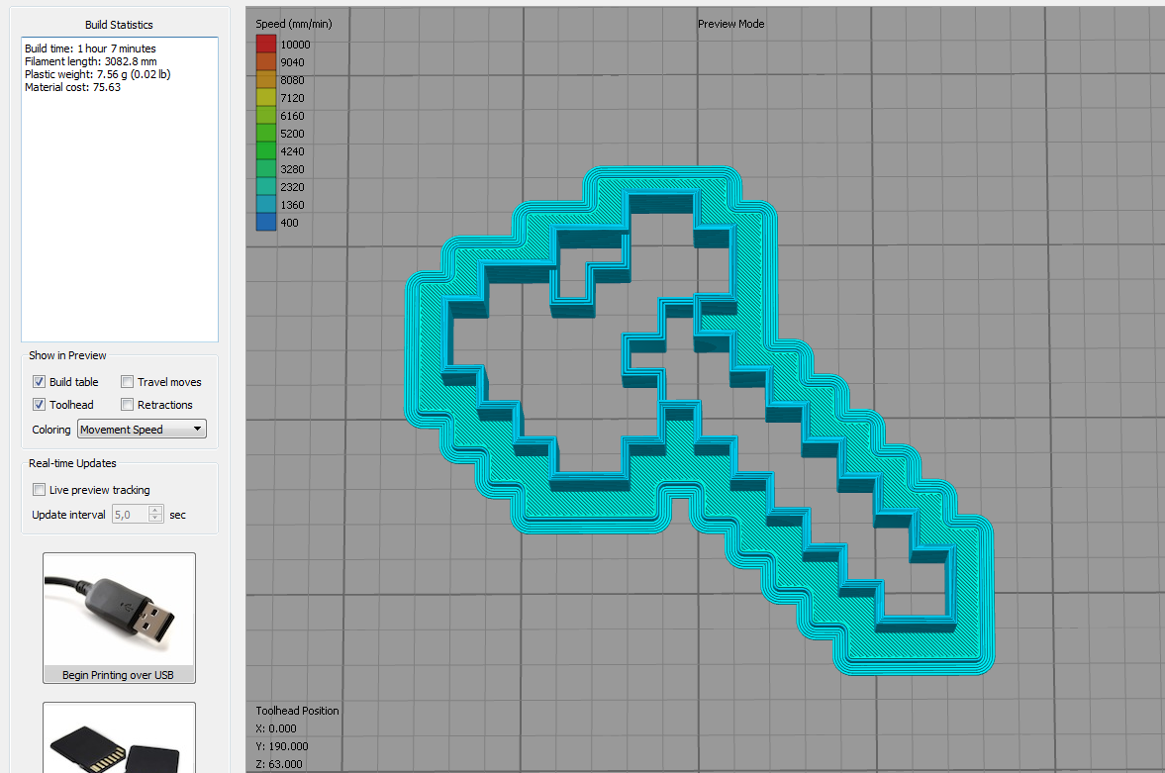The width and height of the screenshot is (1165, 773).
Task: Click the 'Filament length: 3082.8 mm' line
Action: point(91,61)
